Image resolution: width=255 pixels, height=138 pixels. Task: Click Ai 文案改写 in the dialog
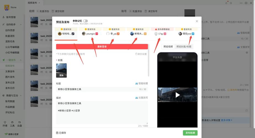pyautogui.click(x=141, y=98)
